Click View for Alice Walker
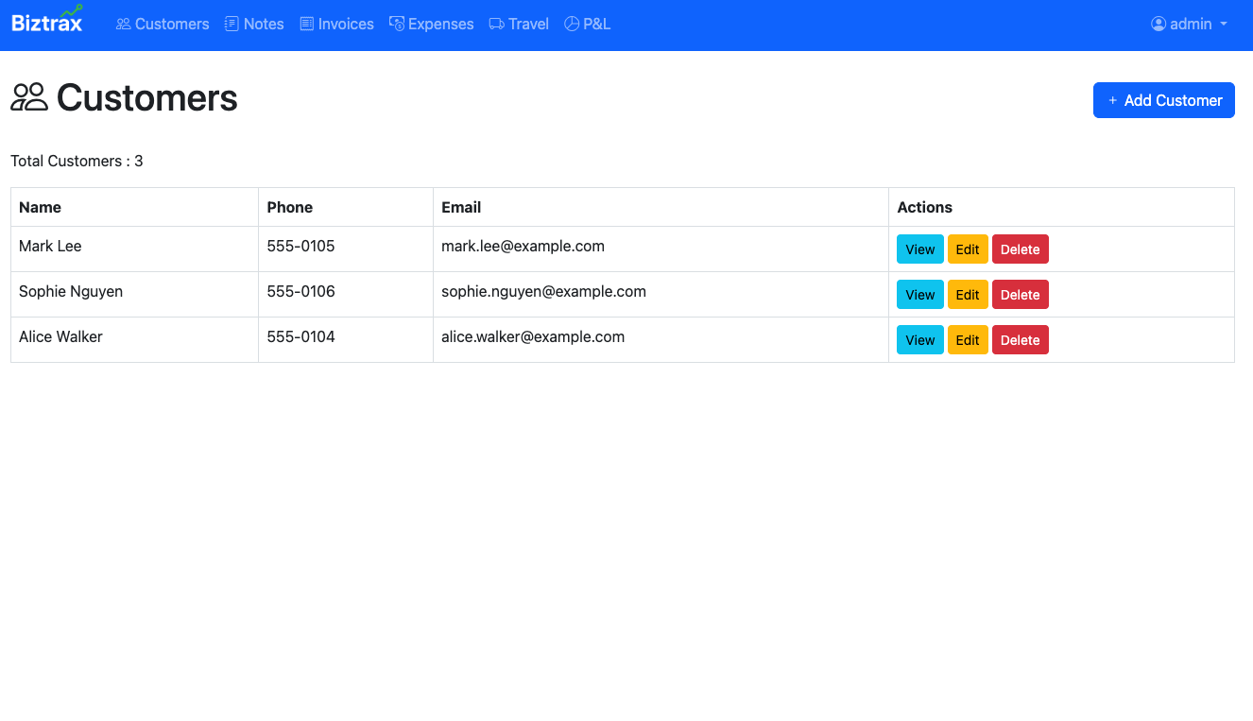1253x721 pixels. tap(919, 339)
